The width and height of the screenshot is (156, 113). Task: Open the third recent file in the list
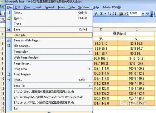(49, 103)
